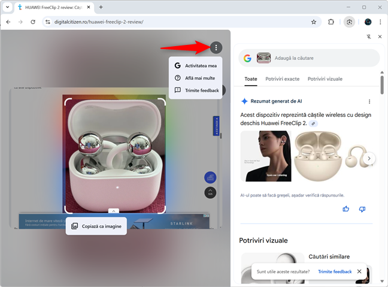Click Copiază ca imagine button
The width and height of the screenshot is (388, 287).
[x=96, y=226]
